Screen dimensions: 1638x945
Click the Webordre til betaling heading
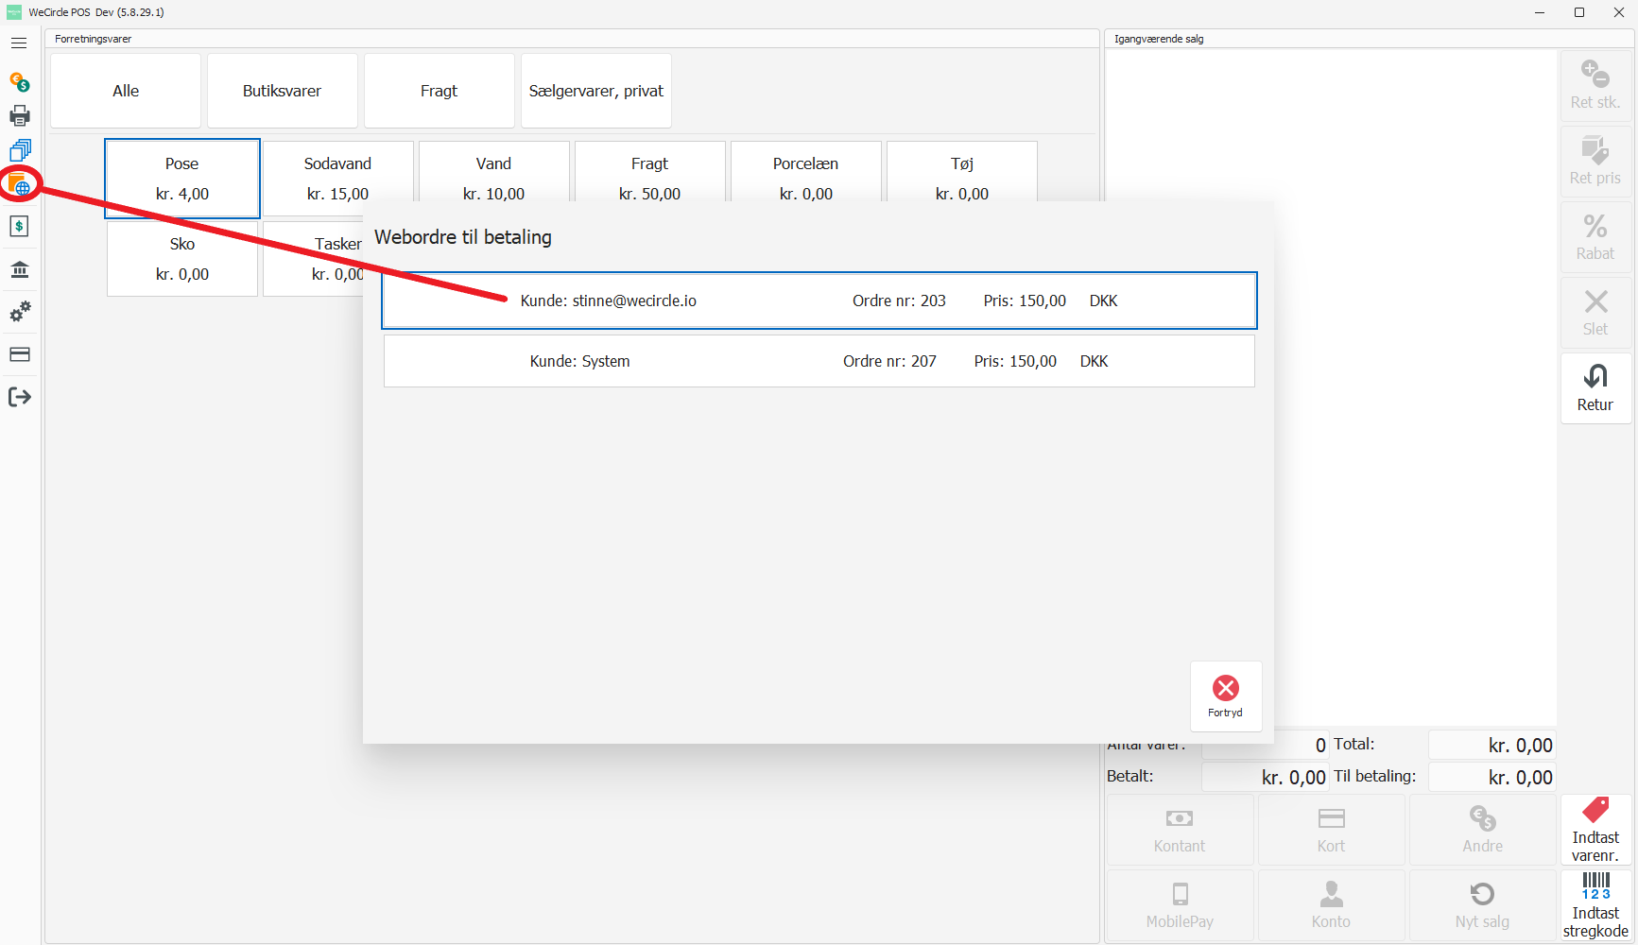463,237
